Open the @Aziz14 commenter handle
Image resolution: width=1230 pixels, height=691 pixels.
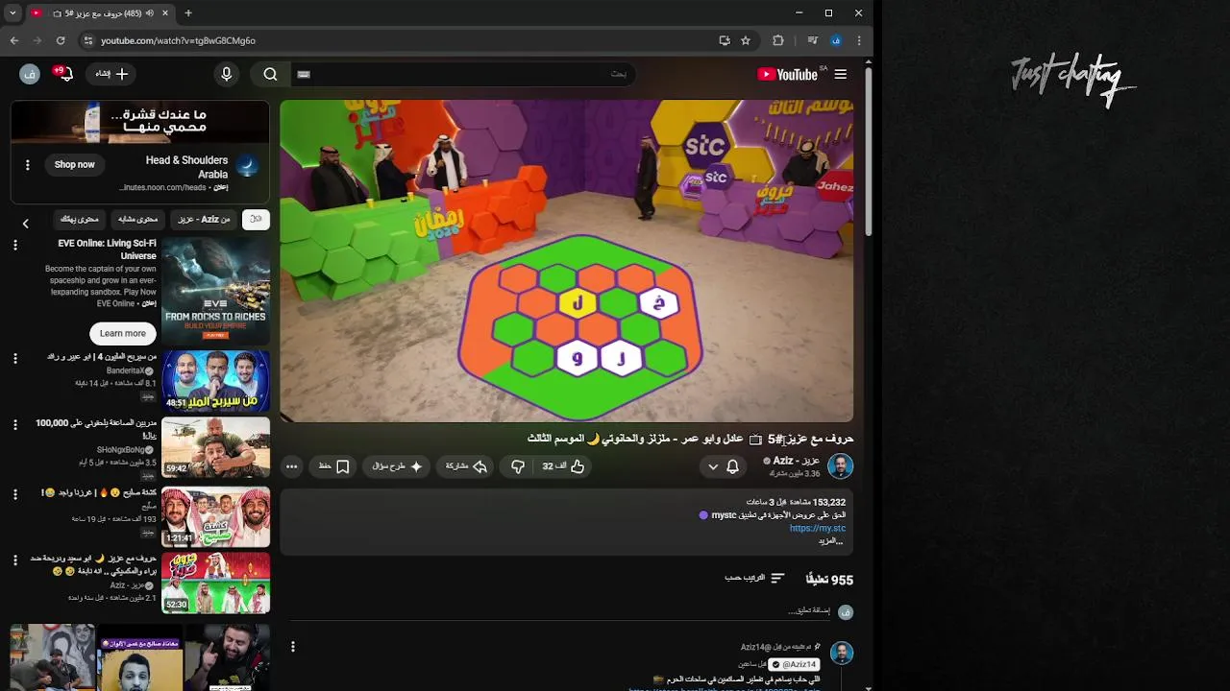click(794, 664)
